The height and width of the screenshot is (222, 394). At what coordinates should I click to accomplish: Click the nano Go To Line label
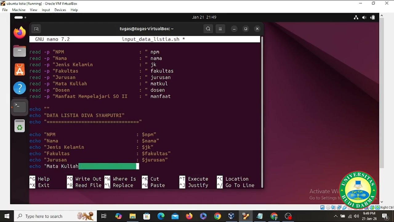click(x=240, y=185)
